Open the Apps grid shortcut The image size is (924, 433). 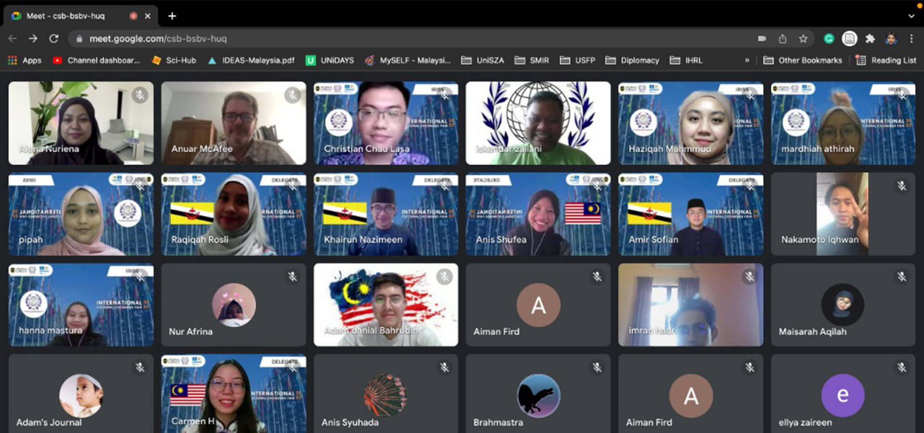click(x=25, y=60)
